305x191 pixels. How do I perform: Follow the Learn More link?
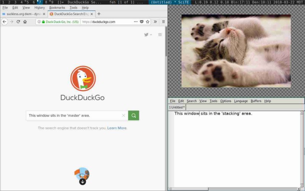point(117,128)
